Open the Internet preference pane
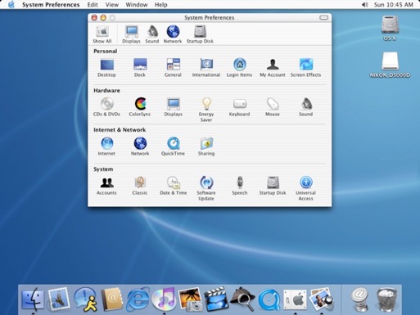Viewport: 420px width, 315px height. pos(106,146)
